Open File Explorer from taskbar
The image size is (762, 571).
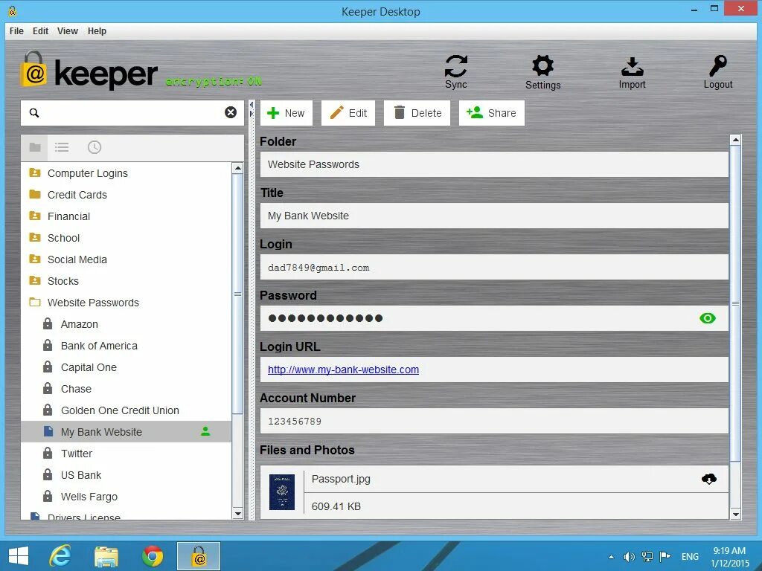coord(106,556)
